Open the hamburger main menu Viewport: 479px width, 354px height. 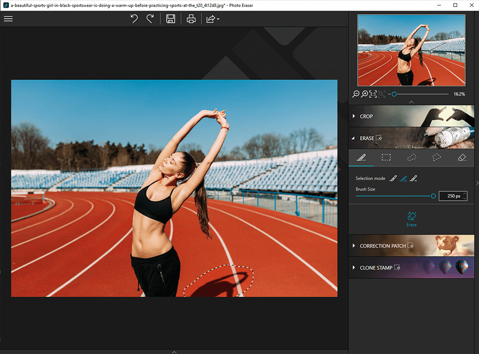coord(8,19)
